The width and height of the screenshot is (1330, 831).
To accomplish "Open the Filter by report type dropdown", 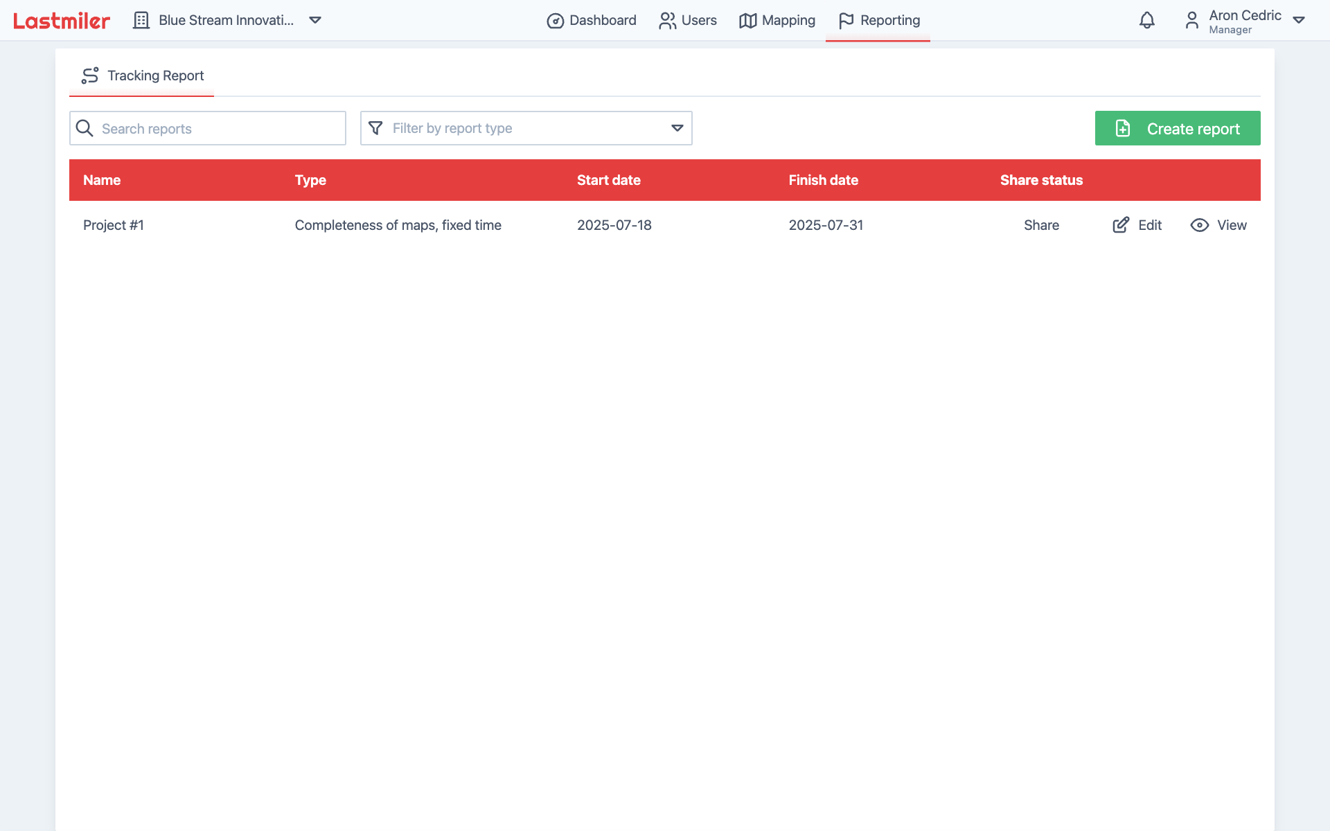I will tap(526, 128).
